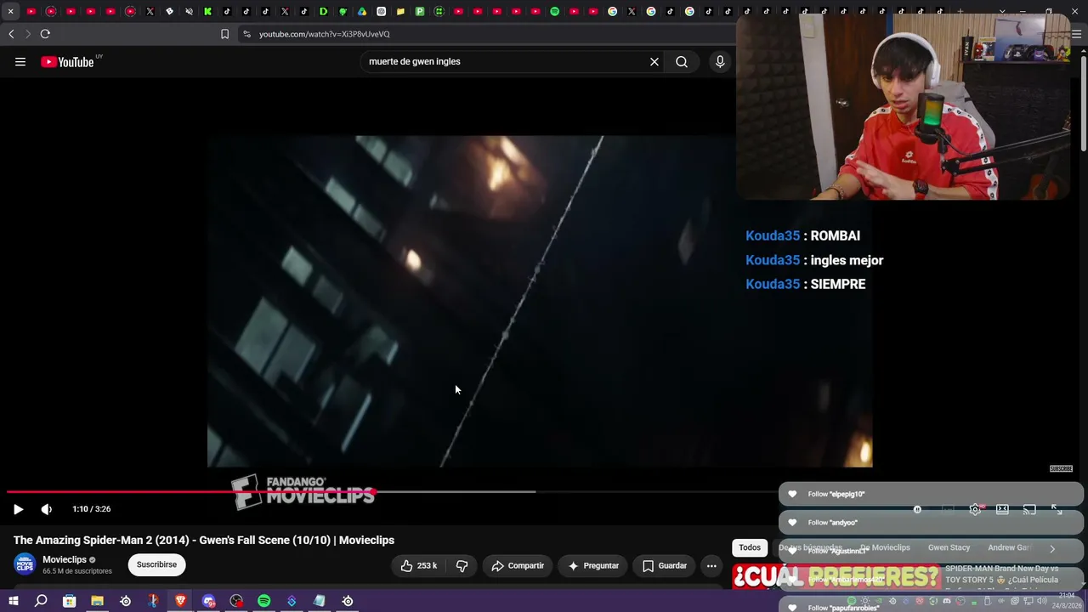Switch to the Kick tab with green K icon
The image size is (1088, 612).
(207, 11)
